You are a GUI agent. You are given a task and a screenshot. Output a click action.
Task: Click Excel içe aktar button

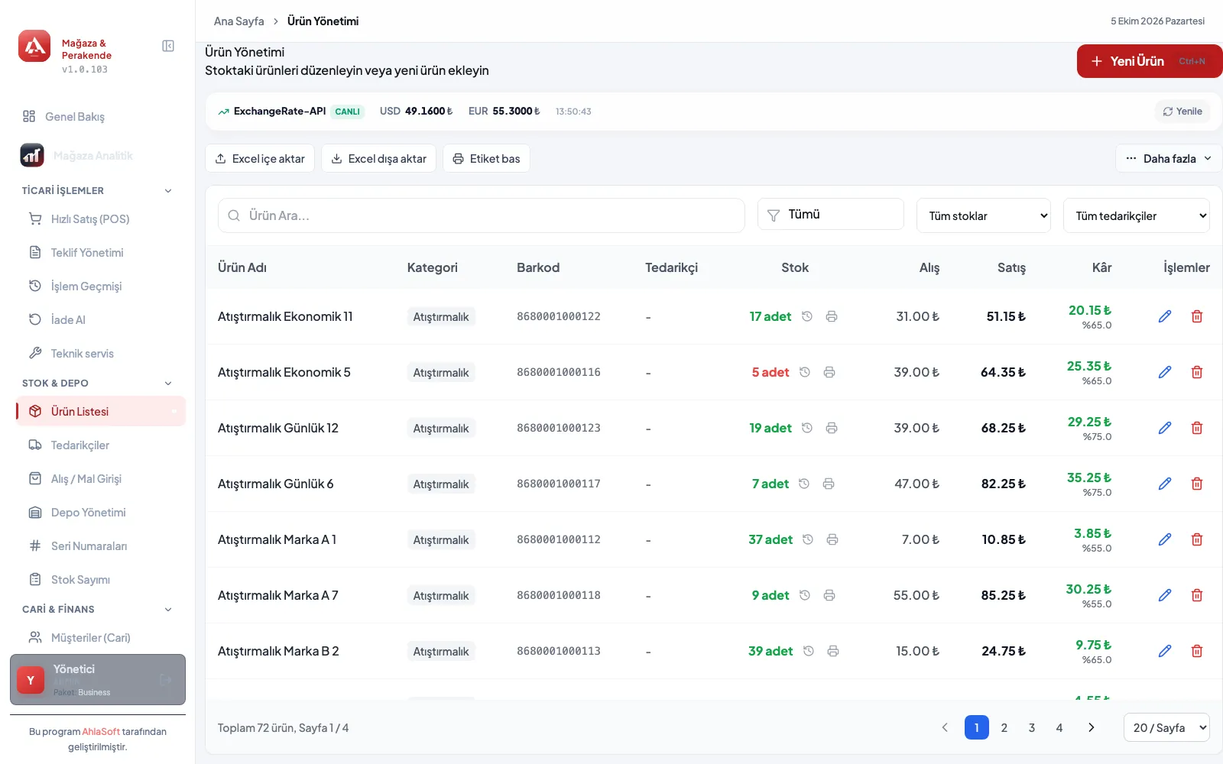click(260, 158)
